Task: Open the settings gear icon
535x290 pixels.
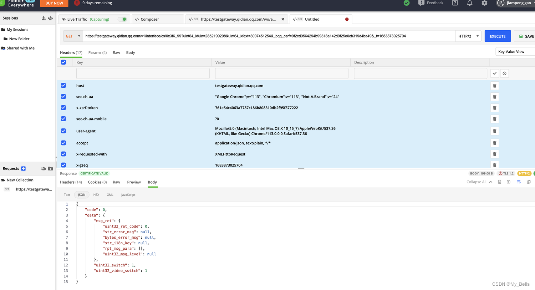Action: point(484,3)
